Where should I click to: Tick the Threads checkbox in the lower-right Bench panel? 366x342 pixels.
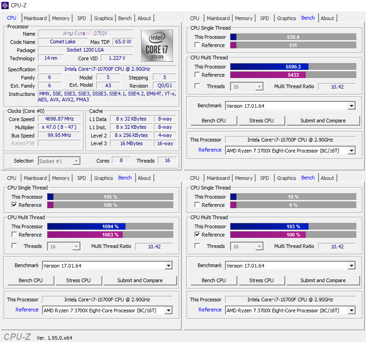click(197, 246)
